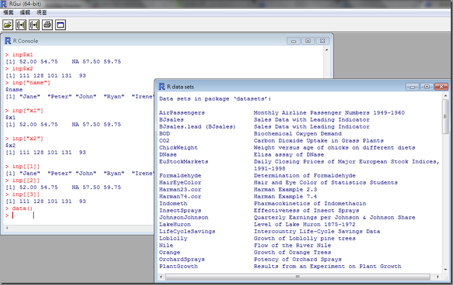The height and width of the screenshot is (285, 453).
Task: Click scroll up arrow in R data sets
Action: click(x=445, y=96)
